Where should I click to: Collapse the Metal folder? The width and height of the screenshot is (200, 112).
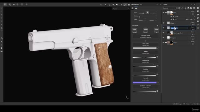click(x=166, y=12)
